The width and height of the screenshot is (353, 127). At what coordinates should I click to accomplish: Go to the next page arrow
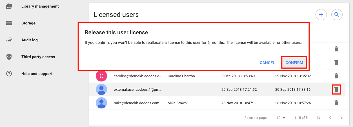click(x=341, y=118)
